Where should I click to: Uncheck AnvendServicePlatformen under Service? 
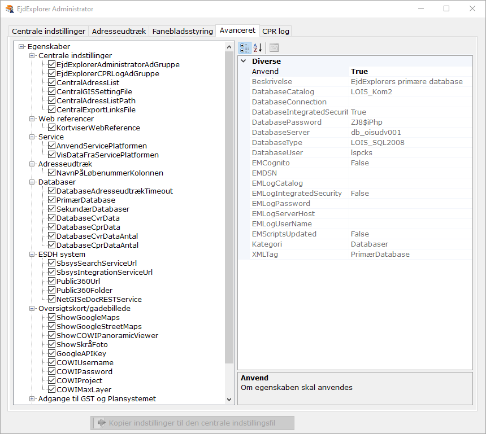coord(51,146)
